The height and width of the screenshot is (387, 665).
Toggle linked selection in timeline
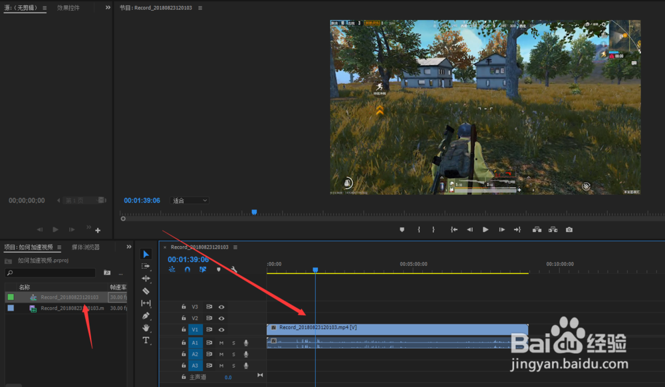pos(203,269)
